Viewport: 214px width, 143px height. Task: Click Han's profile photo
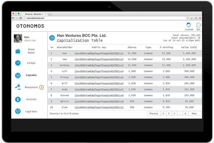18,38
